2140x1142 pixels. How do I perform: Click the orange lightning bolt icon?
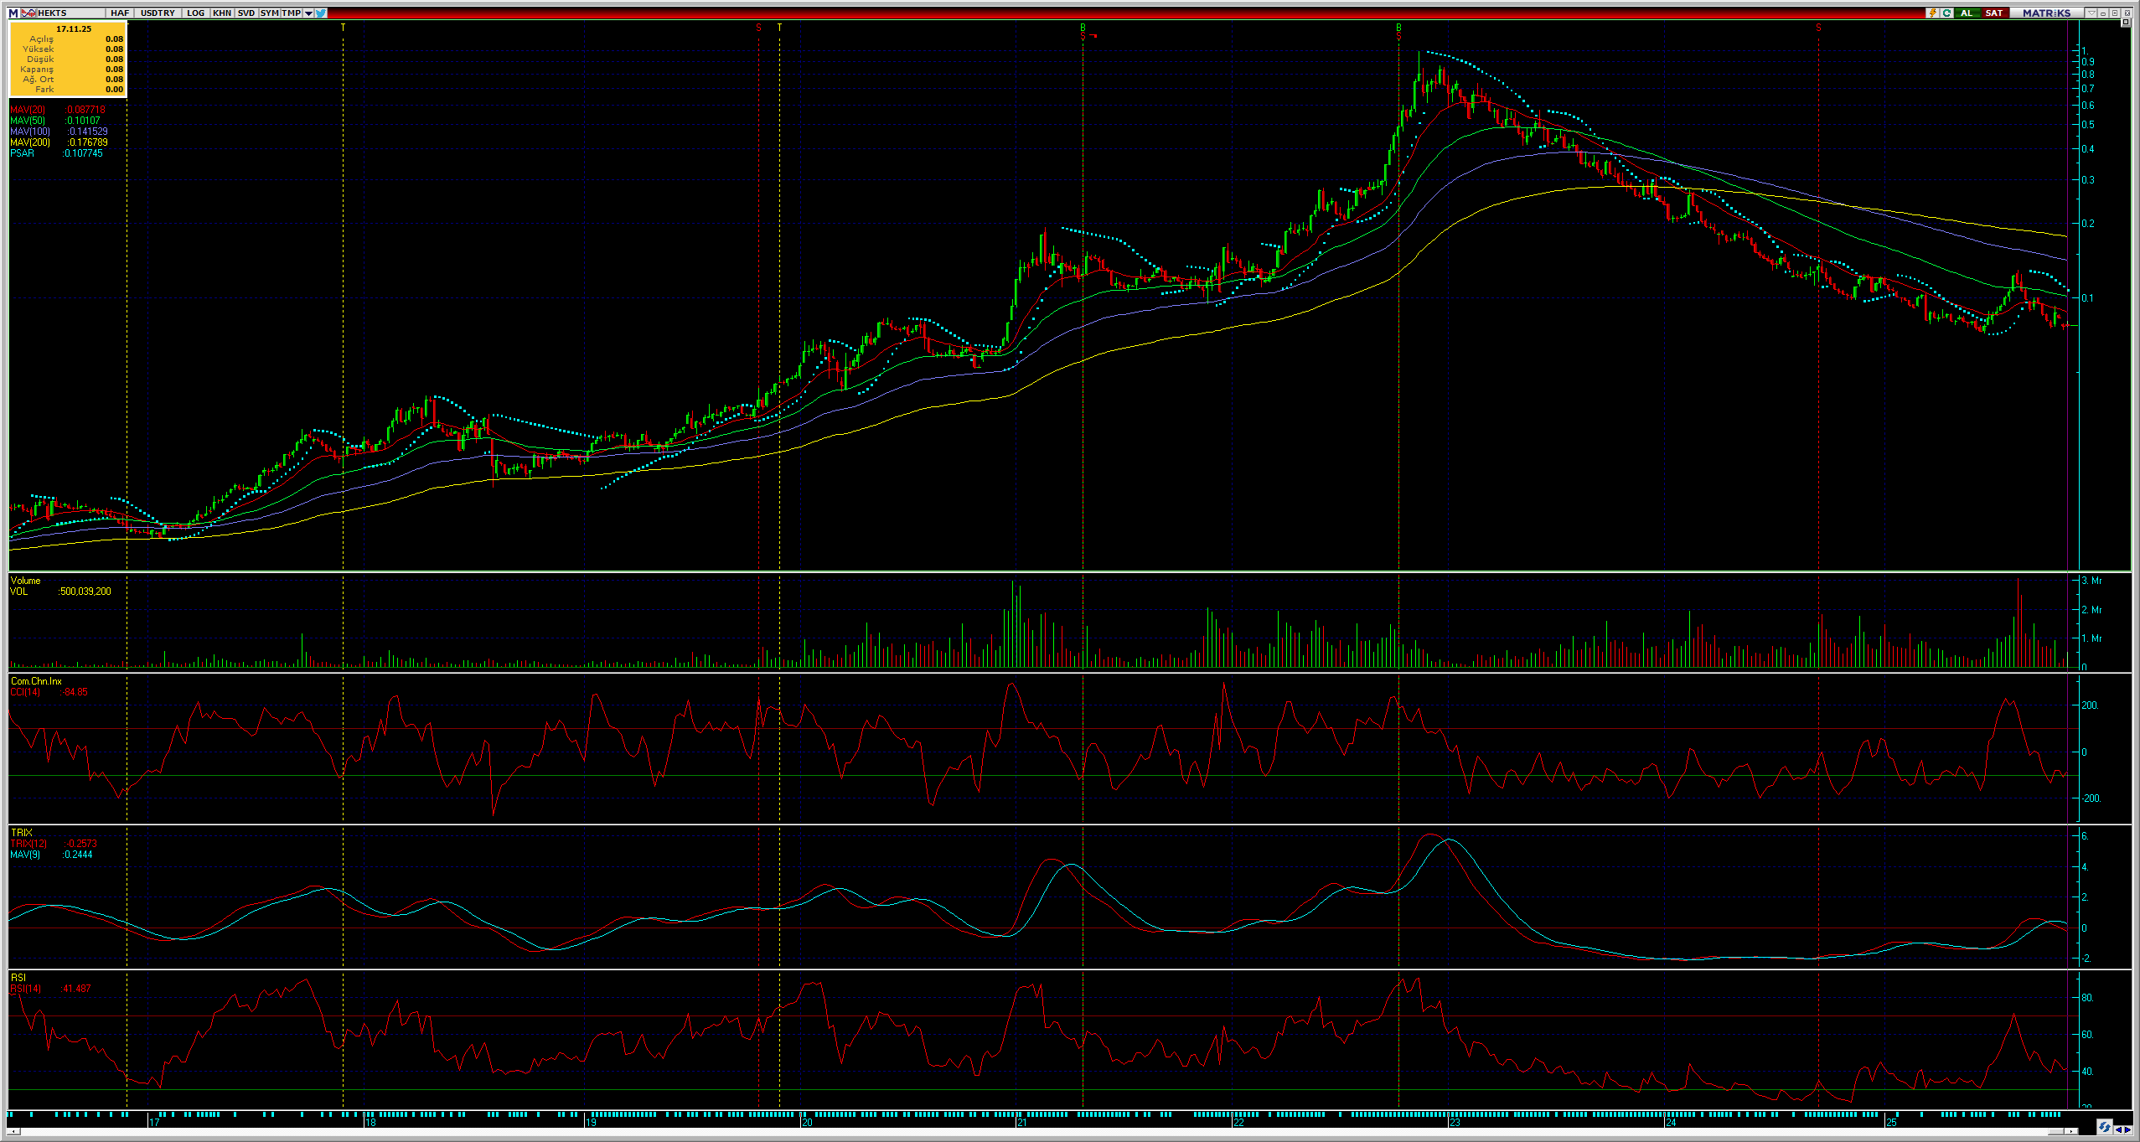coord(1933,13)
